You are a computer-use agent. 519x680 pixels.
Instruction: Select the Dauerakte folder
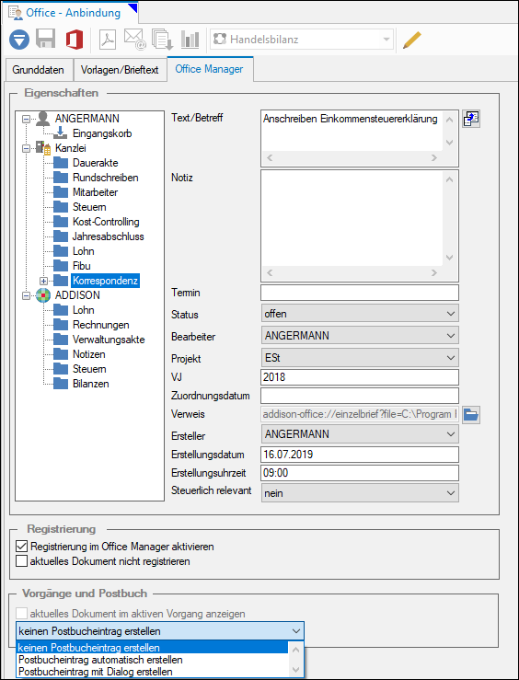point(96,163)
